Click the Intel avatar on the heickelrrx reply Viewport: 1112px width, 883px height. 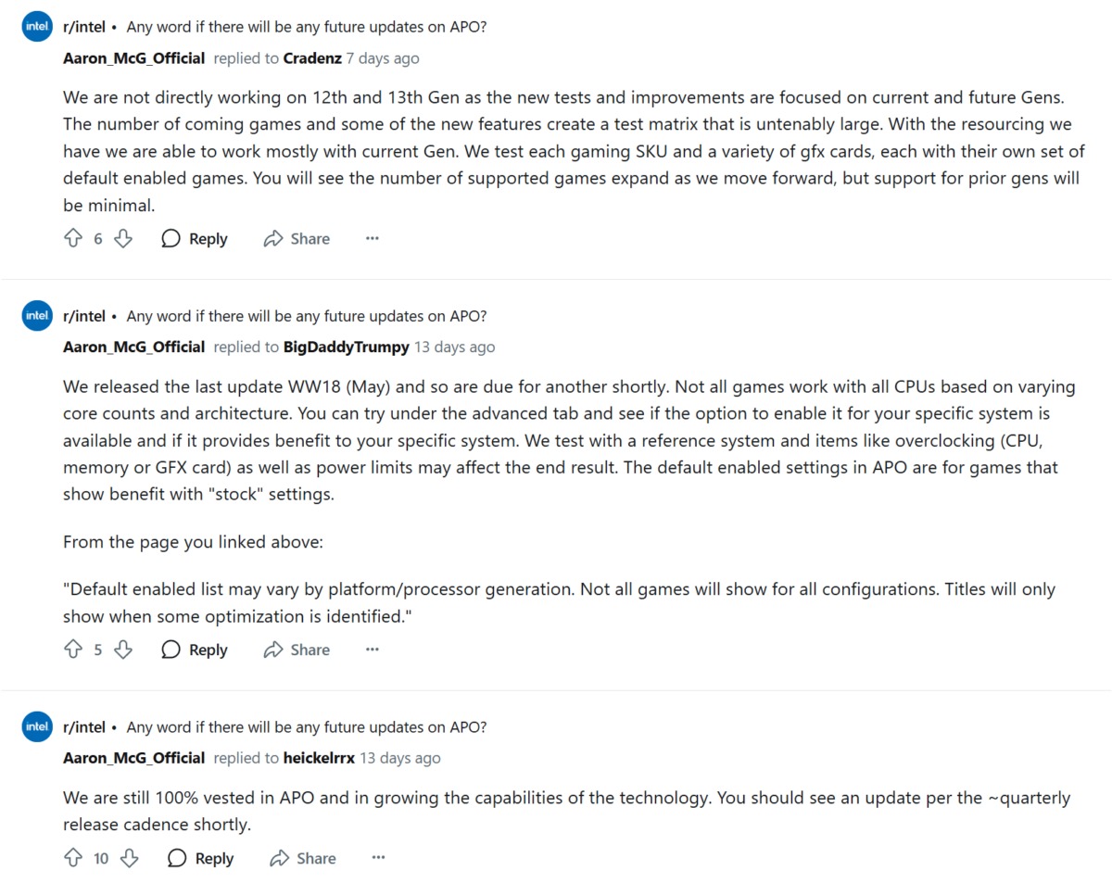click(37, 727)
